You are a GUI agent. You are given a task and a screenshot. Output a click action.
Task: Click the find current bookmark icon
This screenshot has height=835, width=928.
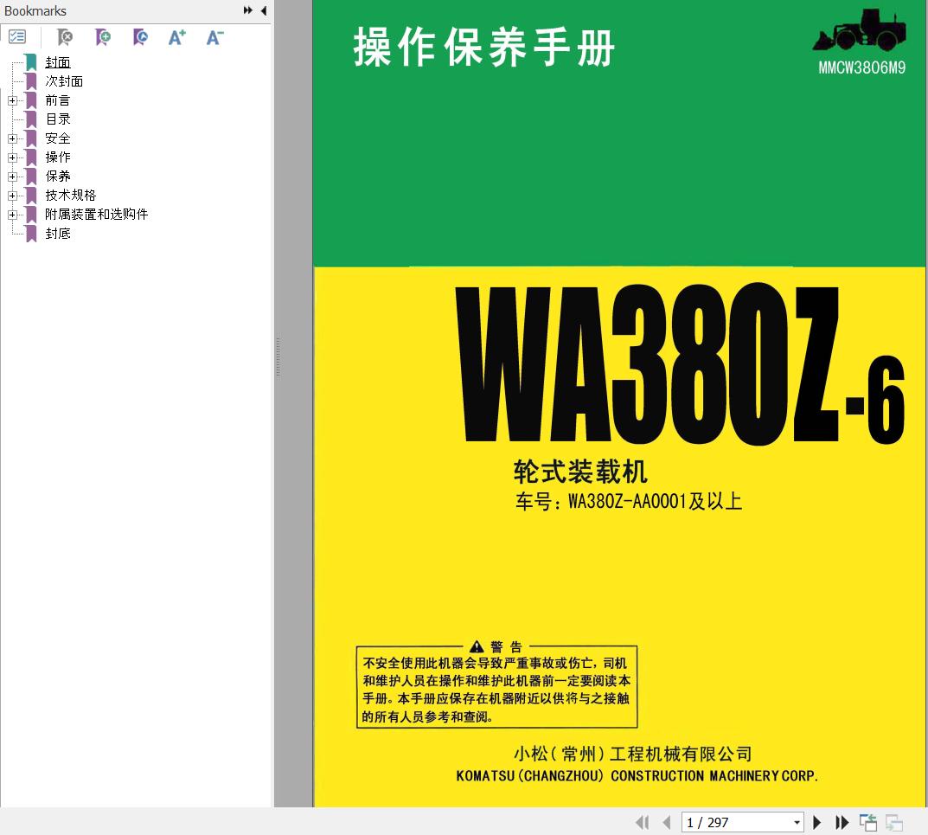click(x=140, y=37)
